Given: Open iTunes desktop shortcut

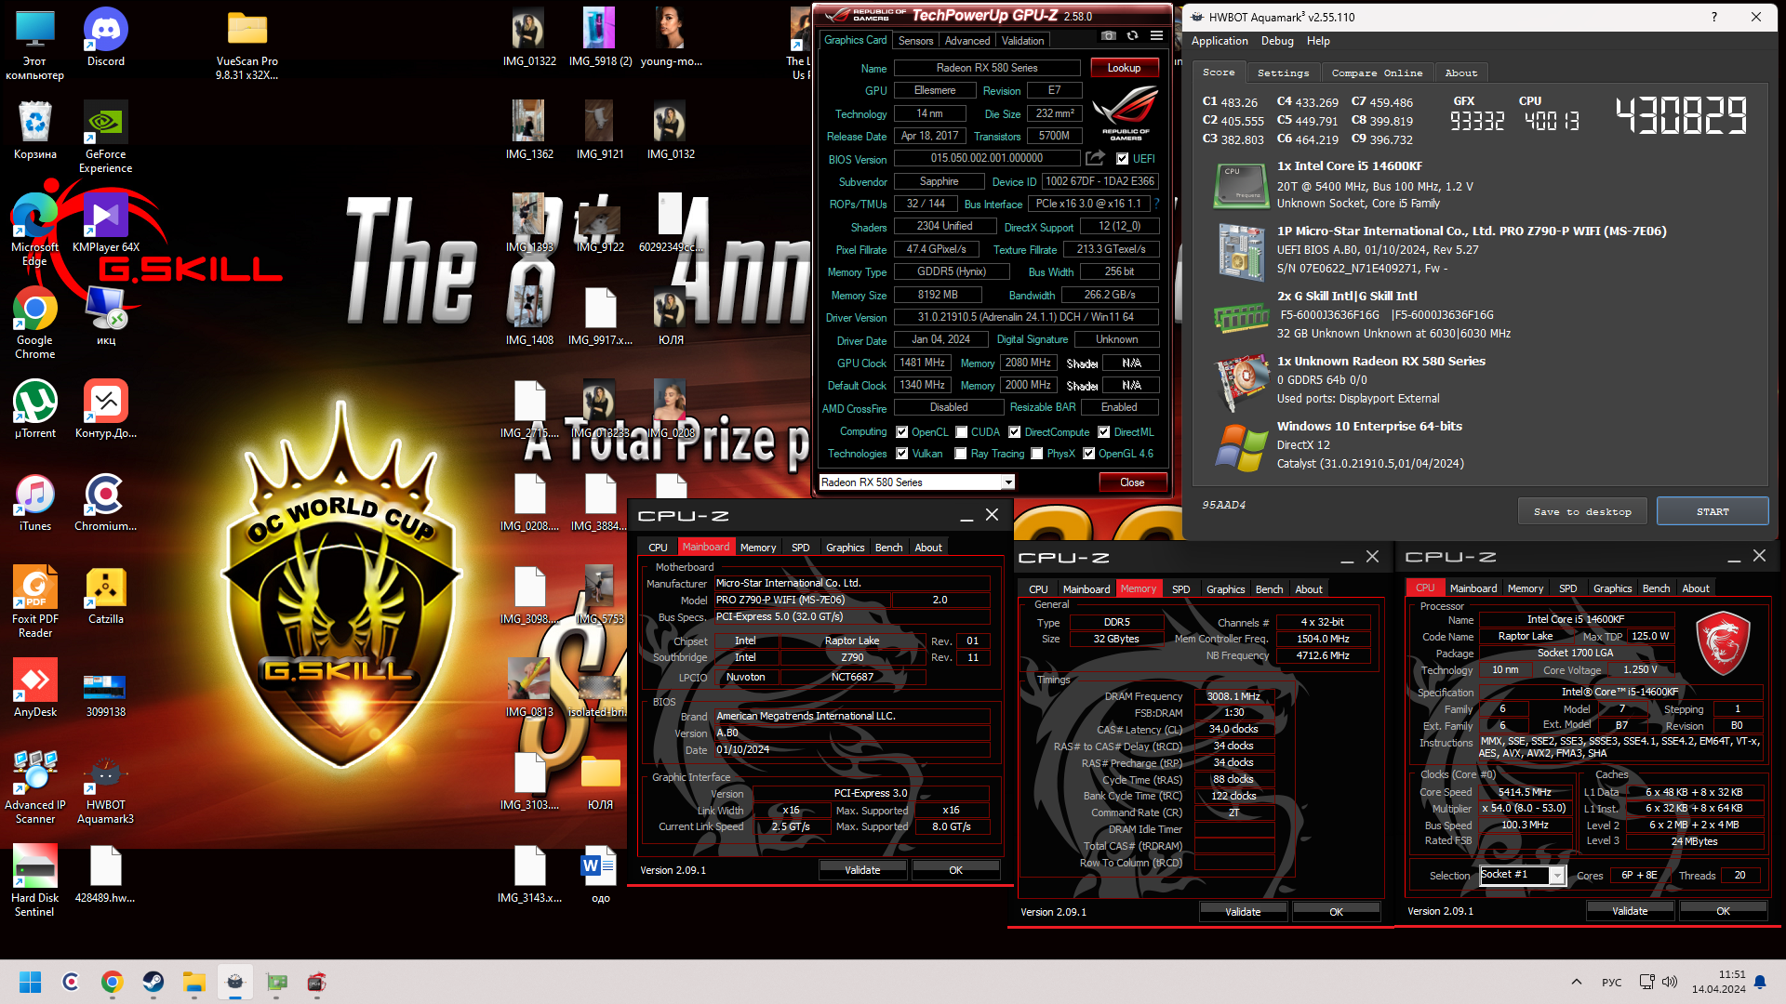Looking at the screenshot, I should [x=35, y=502].
